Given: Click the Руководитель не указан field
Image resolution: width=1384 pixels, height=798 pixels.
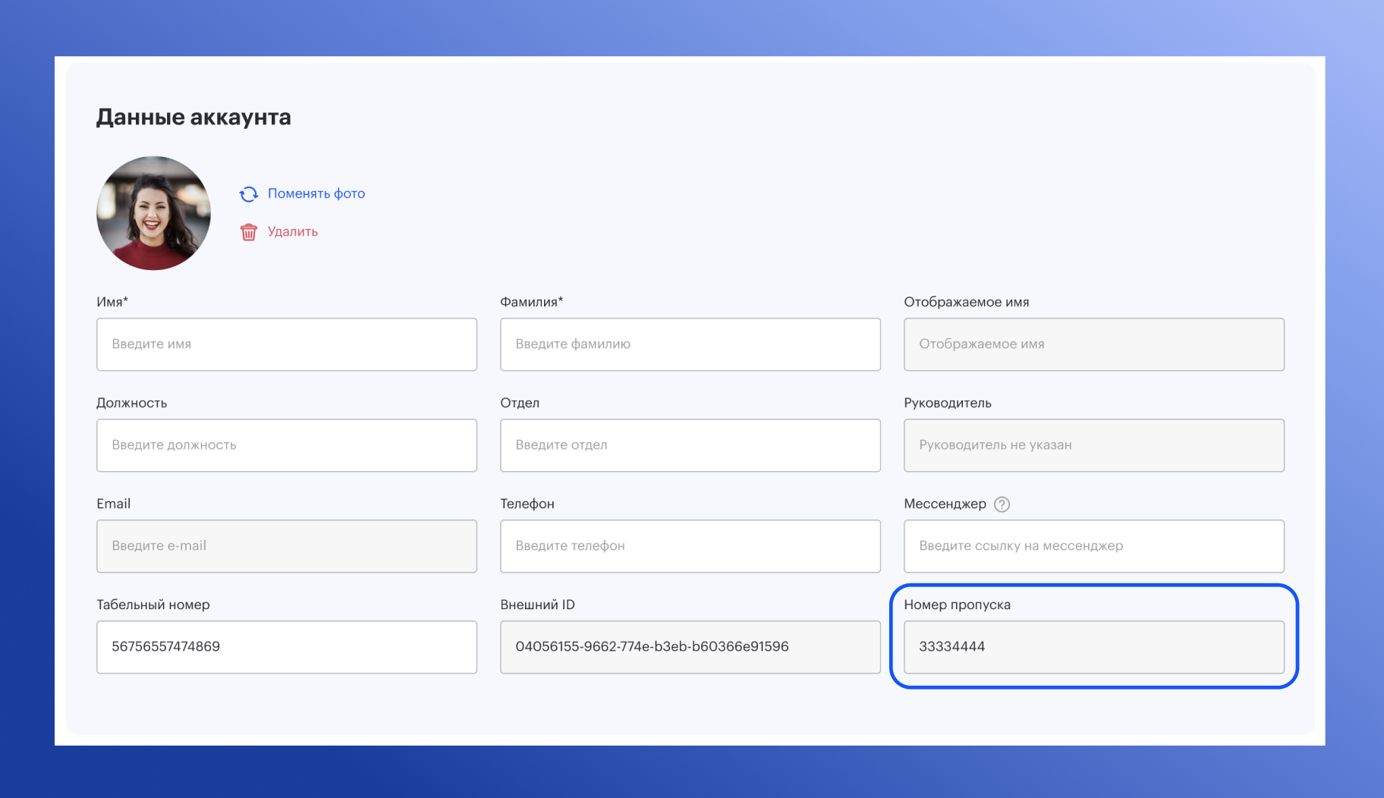Looking at the screenshot, I should pos(1094,445).
